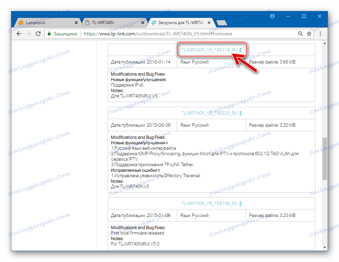This screenshot has height=262, width=339.
Task: Click the Защищено secure label
Action: tap(66, 34)
